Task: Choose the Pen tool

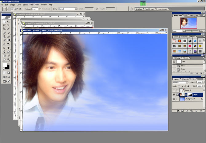Action: [x=4, y=52]
